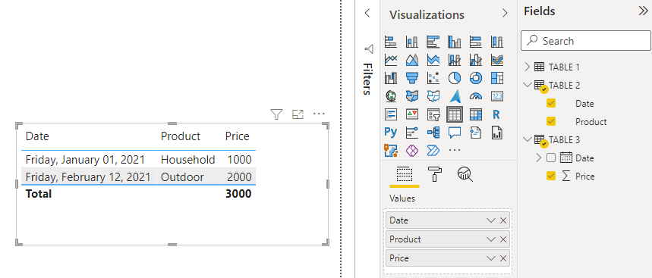Open the dropdown arrow for Product value
Screen dimensions: 652x278
point(491,239)
